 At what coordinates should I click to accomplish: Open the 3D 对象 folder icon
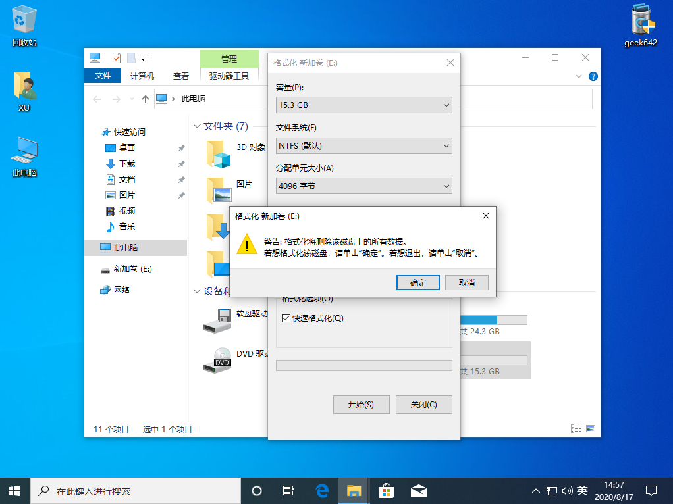tap(219, 154)
